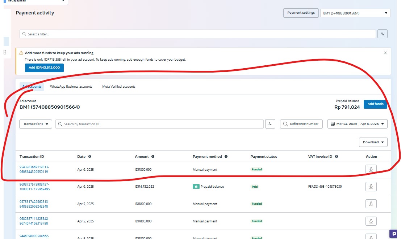The width and height of the screenshot is (401, 239).
Task: Click info icon beside VAT invoice ID
Action: (x=337, y=157)
